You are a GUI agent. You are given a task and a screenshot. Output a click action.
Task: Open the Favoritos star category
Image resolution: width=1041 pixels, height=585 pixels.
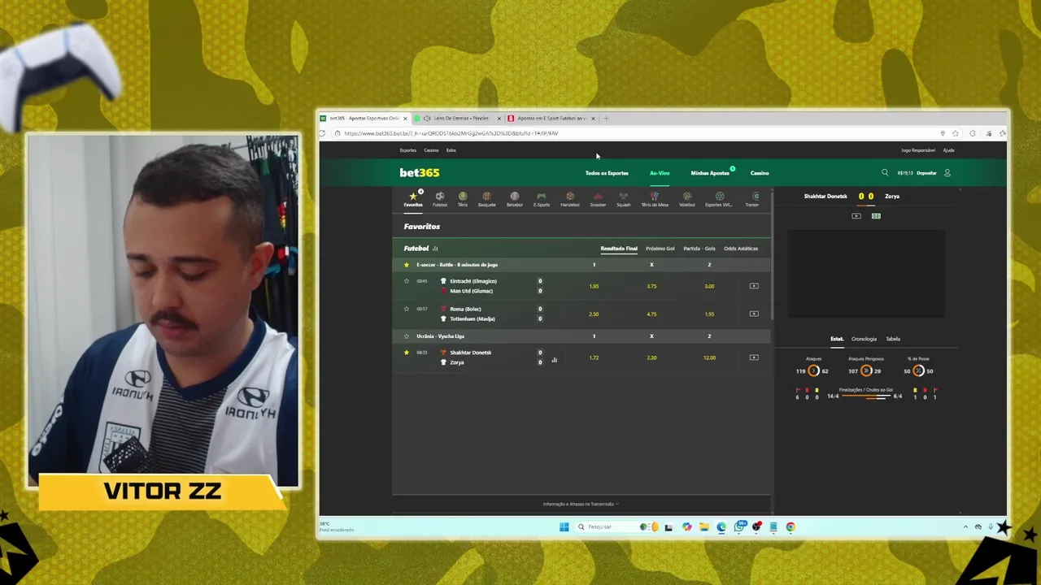click(413, 199)
